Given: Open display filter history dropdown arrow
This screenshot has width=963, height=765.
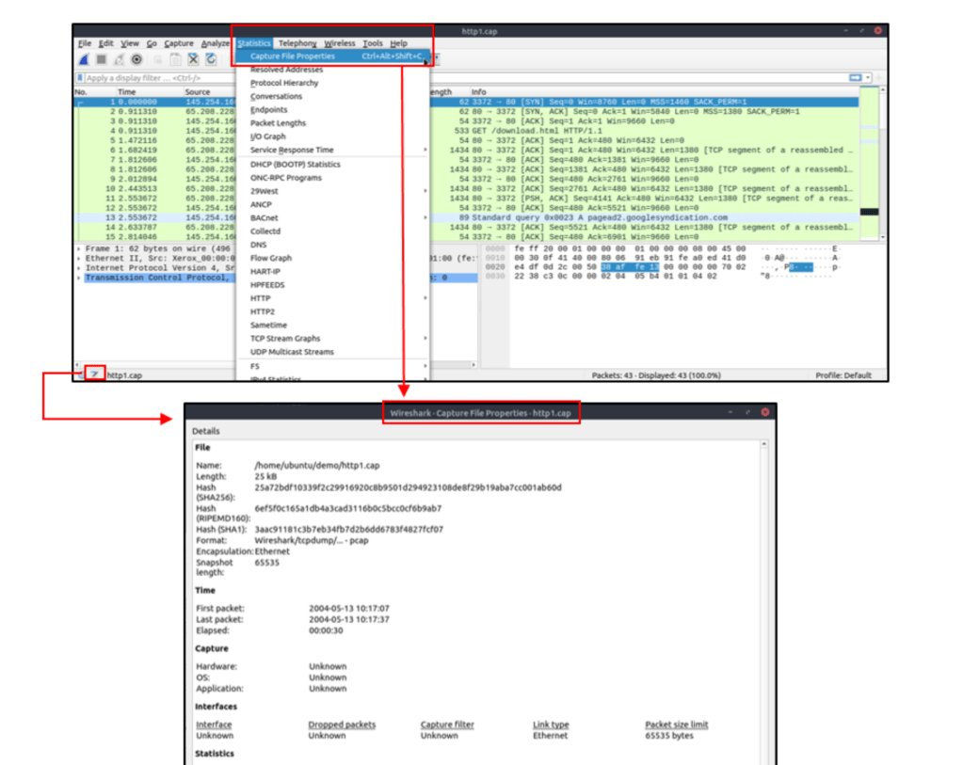Looking at the screenshot, I should [x=868, y=78].
